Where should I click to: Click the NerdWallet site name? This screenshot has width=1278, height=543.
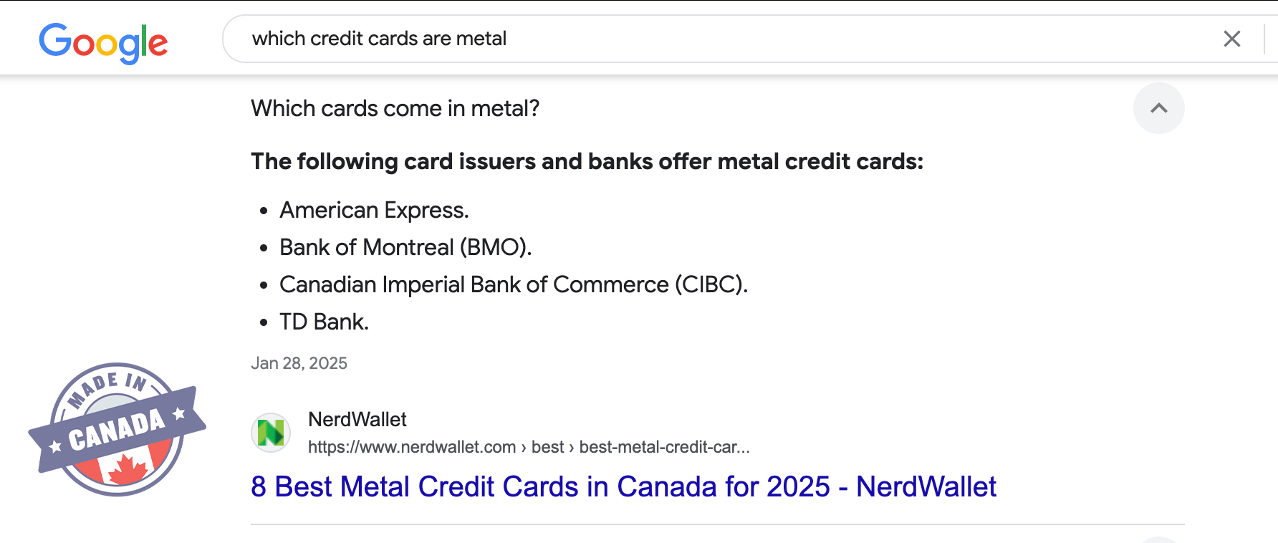tap(357, 419)
